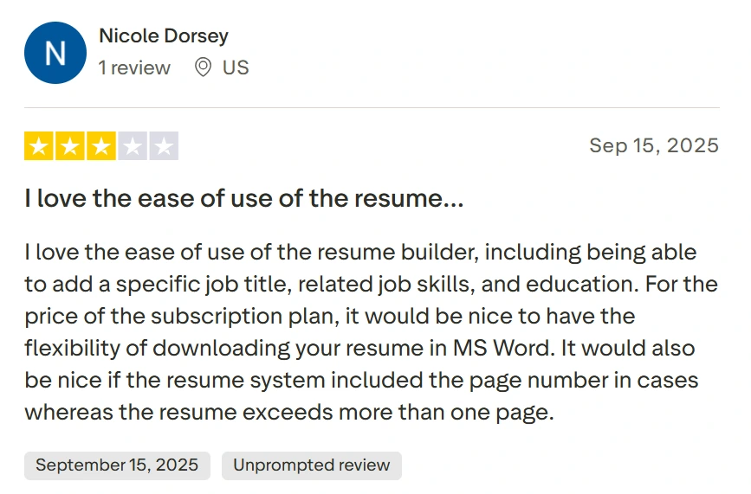Click the "Unprompted review" badge
The height and width of the screenshot is (494, 751).
pyautogui.click(x=311, y=465)
